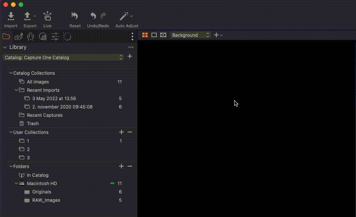Open the Adjustments sliders tool tab
The height and width of the screenshot is (217, 356).
[x=55, y=36]
